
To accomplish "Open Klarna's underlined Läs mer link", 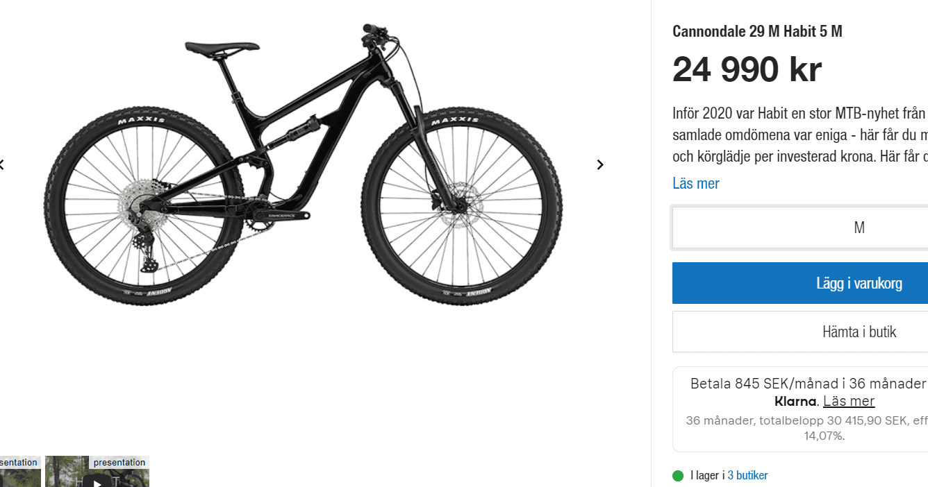I will pos(848,401).
